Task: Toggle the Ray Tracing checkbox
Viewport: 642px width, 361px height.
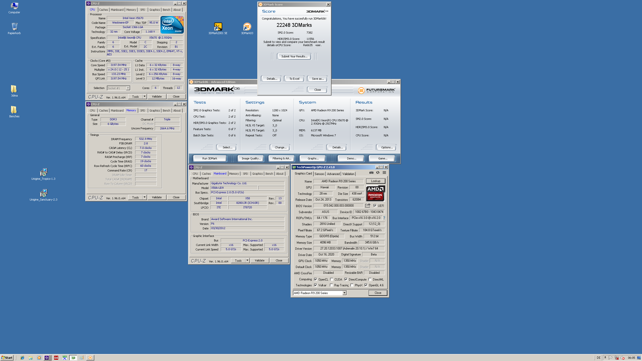Action: (x=331, y=285)
